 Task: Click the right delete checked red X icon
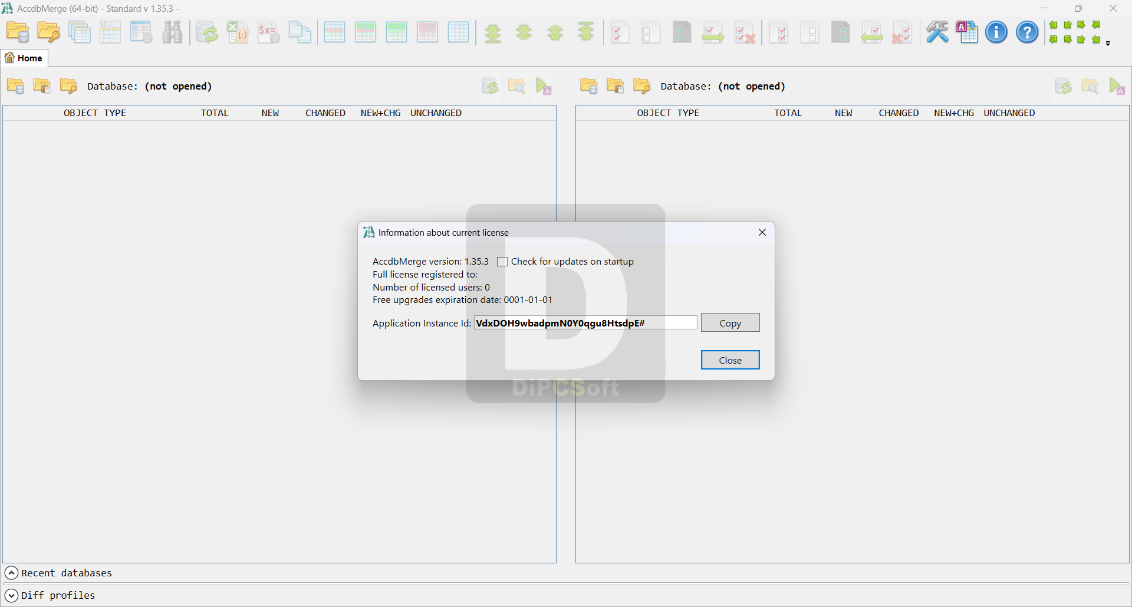901,33
